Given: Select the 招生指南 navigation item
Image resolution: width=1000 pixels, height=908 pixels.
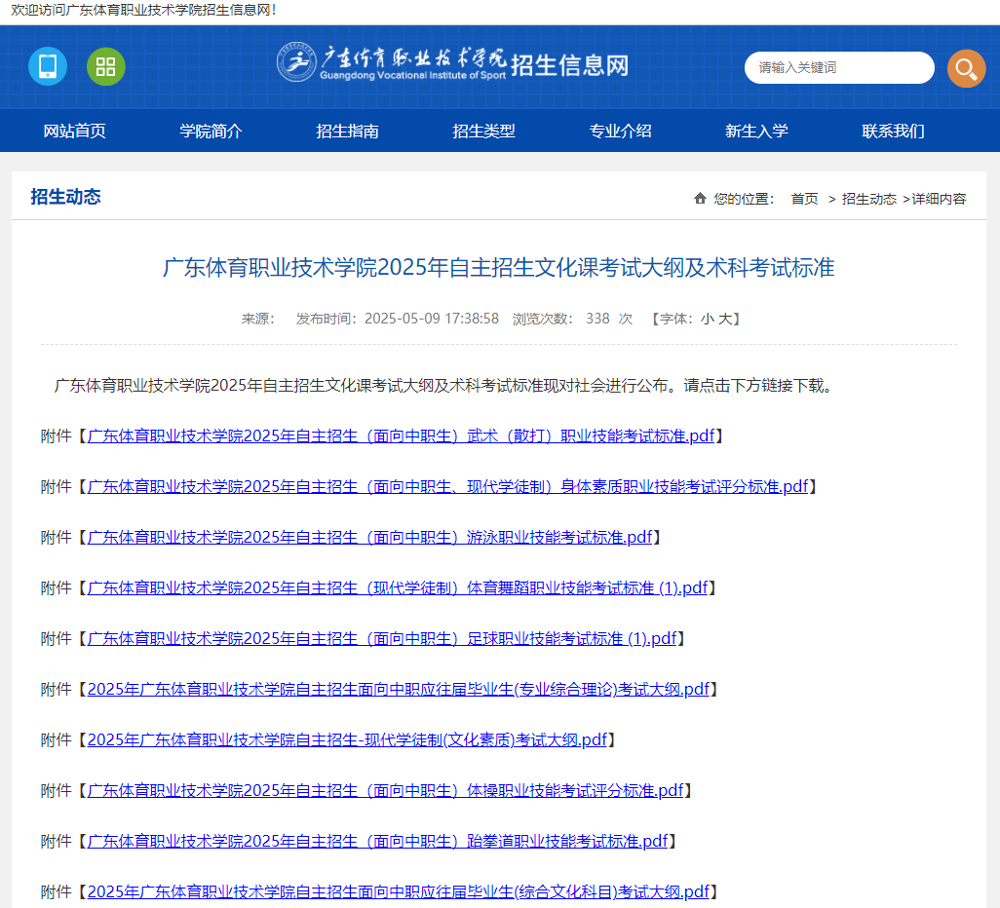Looking at the screenshot, I should pyautogui.click(x=348, y=130).
